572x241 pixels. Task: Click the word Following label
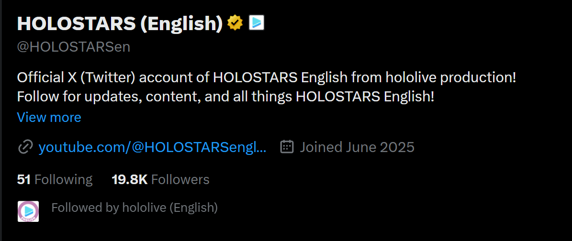64,179
